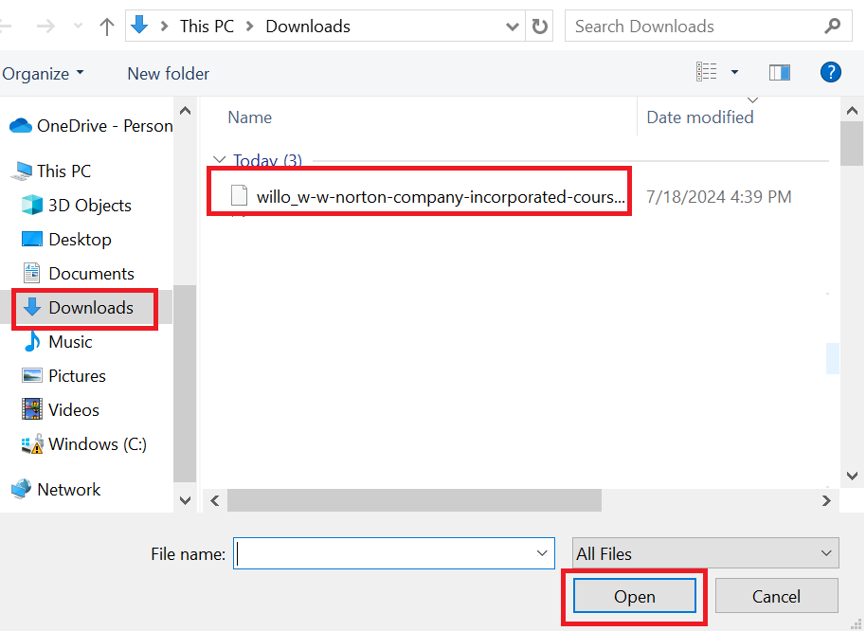Open Desktop folder in sidebar

[66, 240]
